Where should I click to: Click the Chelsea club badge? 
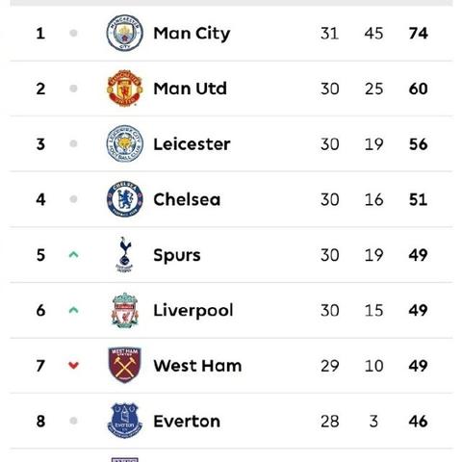[x=125, y=199]
